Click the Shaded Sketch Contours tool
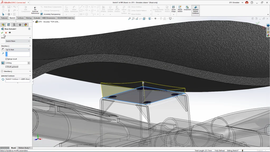 (x=195, y=10)
